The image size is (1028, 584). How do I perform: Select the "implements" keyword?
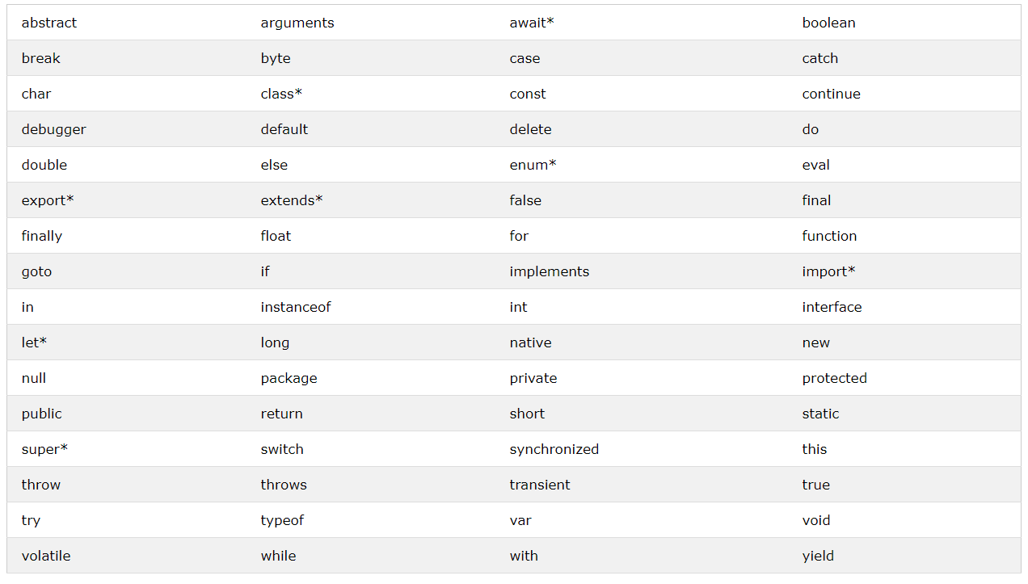[x=550, y=271]
